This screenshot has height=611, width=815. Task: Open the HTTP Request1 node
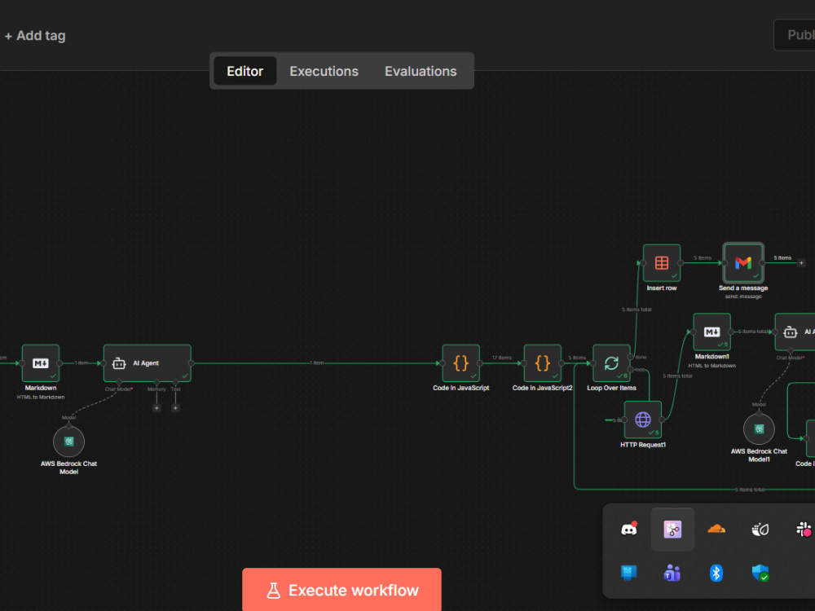[x=643, y=420]
